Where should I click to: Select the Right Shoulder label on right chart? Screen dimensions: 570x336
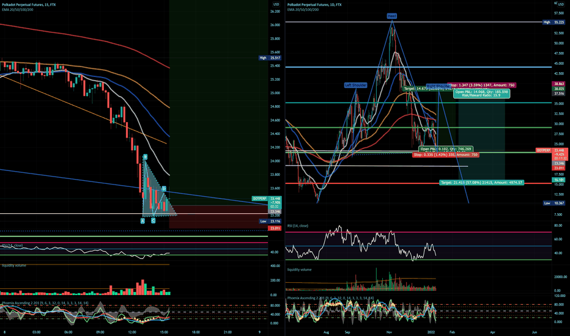439,86
